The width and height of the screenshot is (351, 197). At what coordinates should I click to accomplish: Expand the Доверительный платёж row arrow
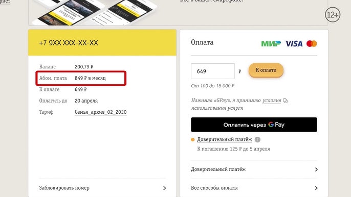[316, 169]
